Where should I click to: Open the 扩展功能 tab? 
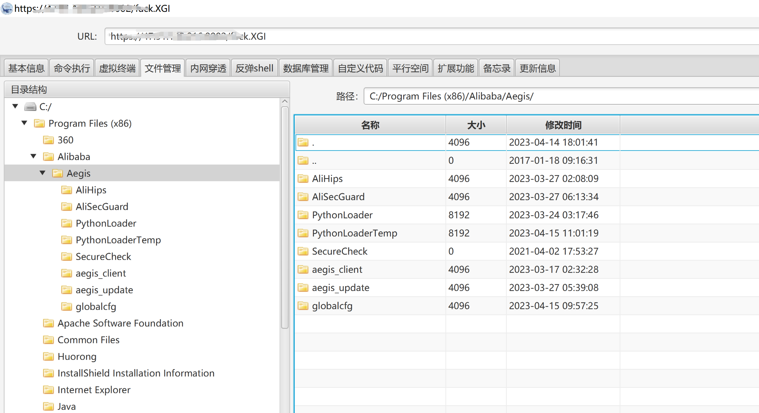[456, 68]
